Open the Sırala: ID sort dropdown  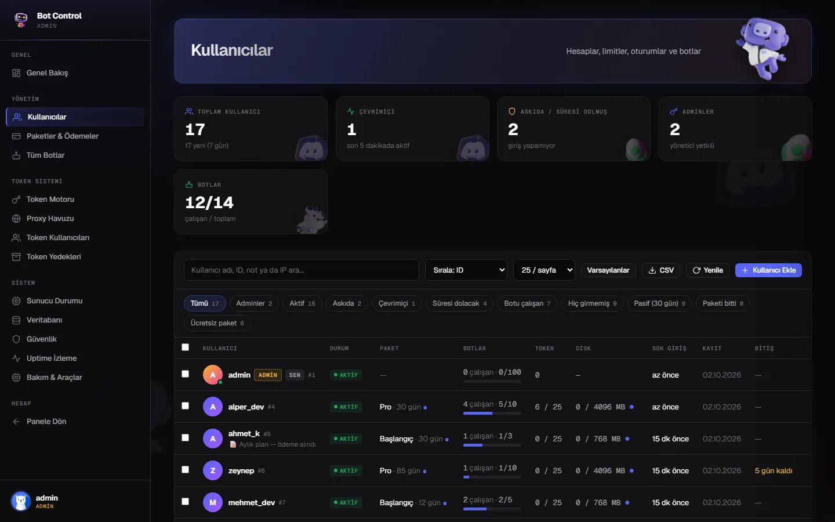(x=466, y=270)
